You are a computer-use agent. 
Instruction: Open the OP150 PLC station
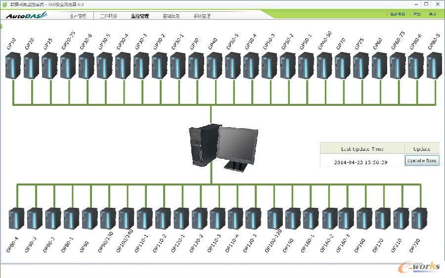[x=293, y=219]
